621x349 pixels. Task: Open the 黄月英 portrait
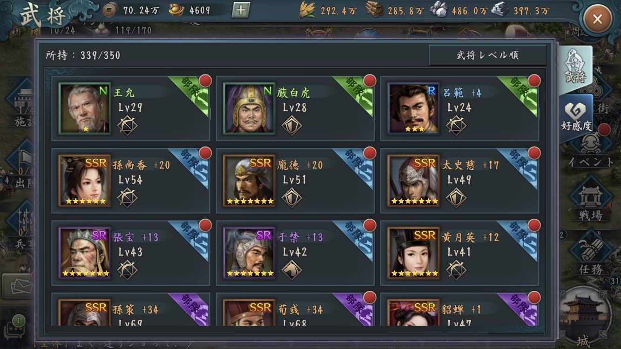[414, 253]
